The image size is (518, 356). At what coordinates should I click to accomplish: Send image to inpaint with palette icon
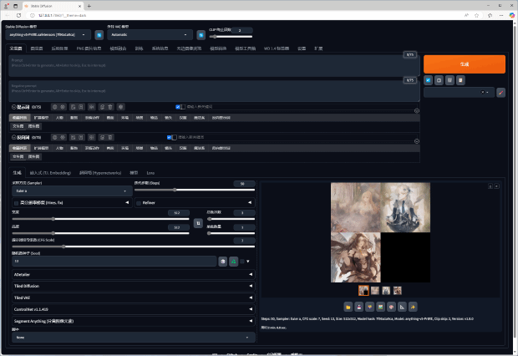392,307
